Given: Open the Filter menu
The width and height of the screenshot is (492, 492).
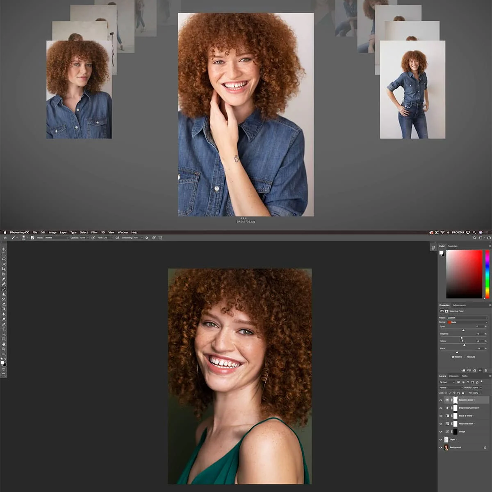Looking at the screenshot, I should tap(95, 232).
